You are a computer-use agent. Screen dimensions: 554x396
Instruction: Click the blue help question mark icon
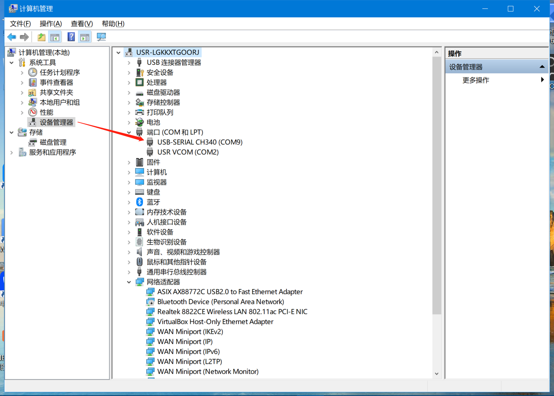(71, 37)
